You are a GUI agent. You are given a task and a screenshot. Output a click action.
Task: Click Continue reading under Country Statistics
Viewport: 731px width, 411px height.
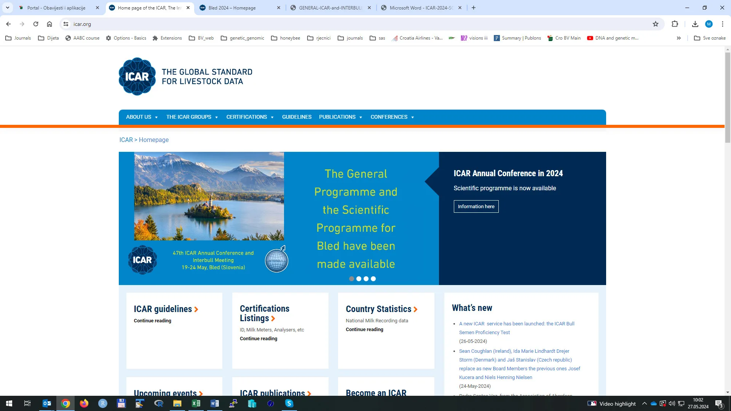pos(364,330)
